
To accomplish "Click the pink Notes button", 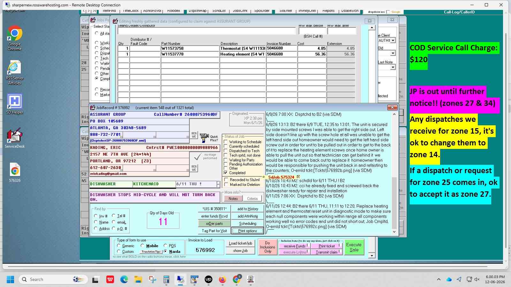I will (233, 199).
